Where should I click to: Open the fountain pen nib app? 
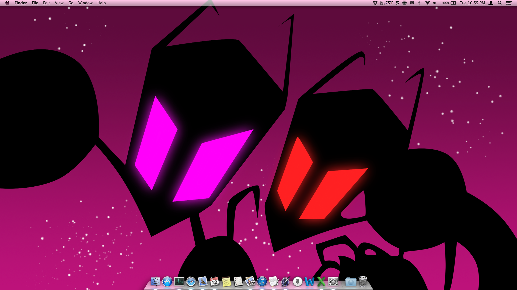click(298, 281)
